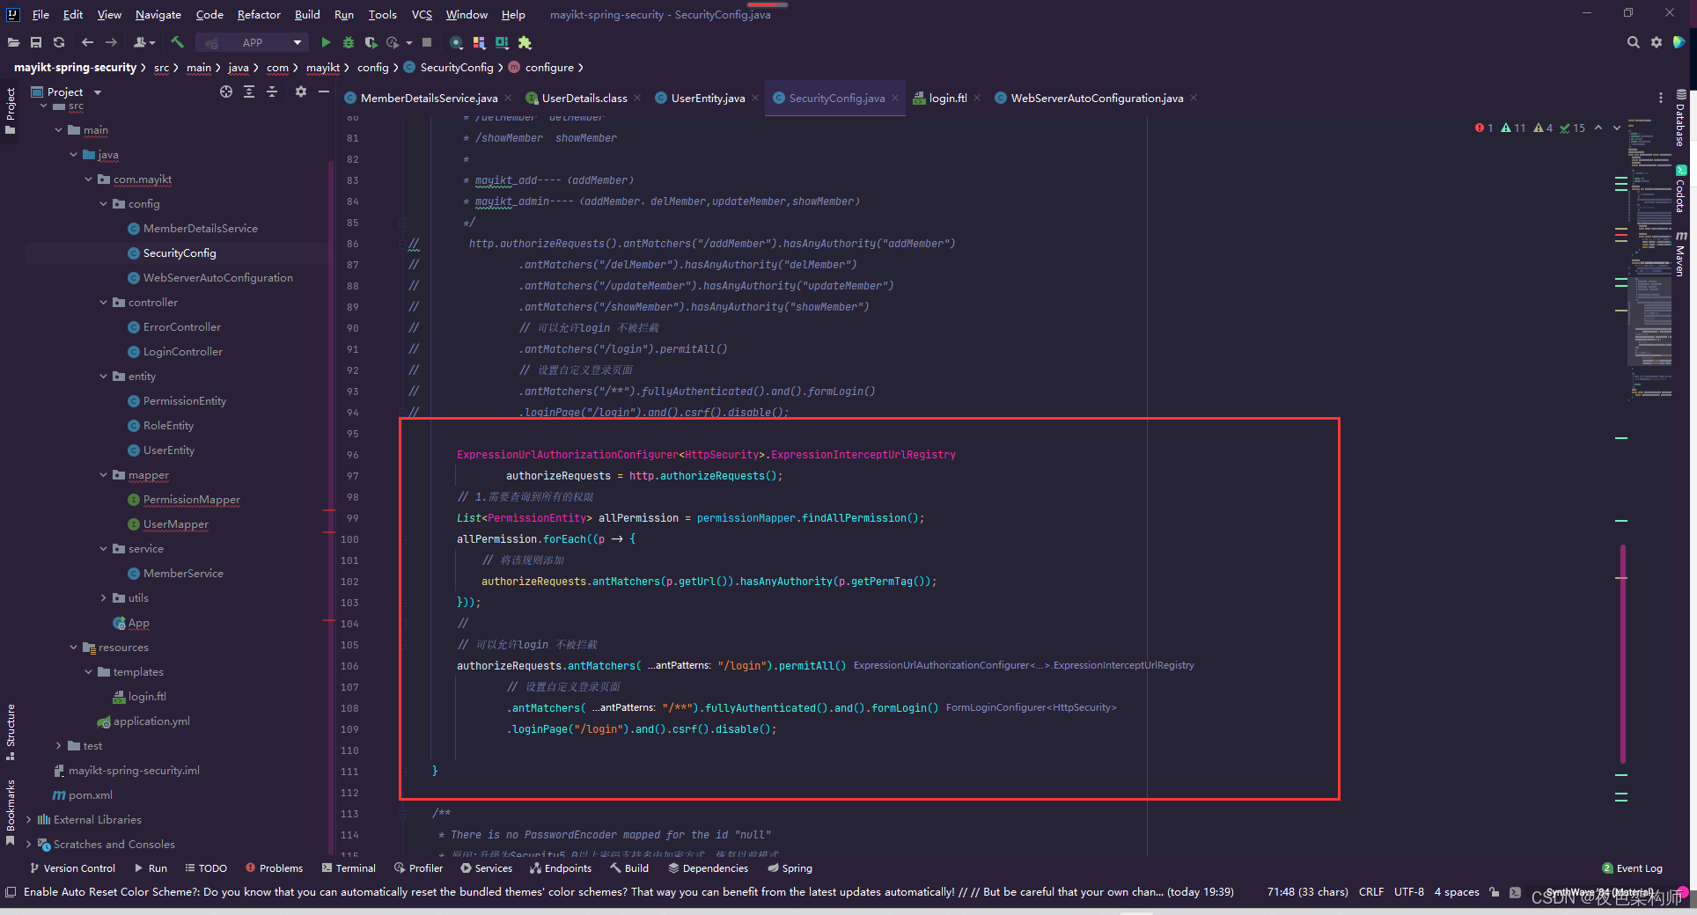This screenshot has width=1697, height=915.
Task: Navigate Forward with the right arrow
Action: click(111, 42)
